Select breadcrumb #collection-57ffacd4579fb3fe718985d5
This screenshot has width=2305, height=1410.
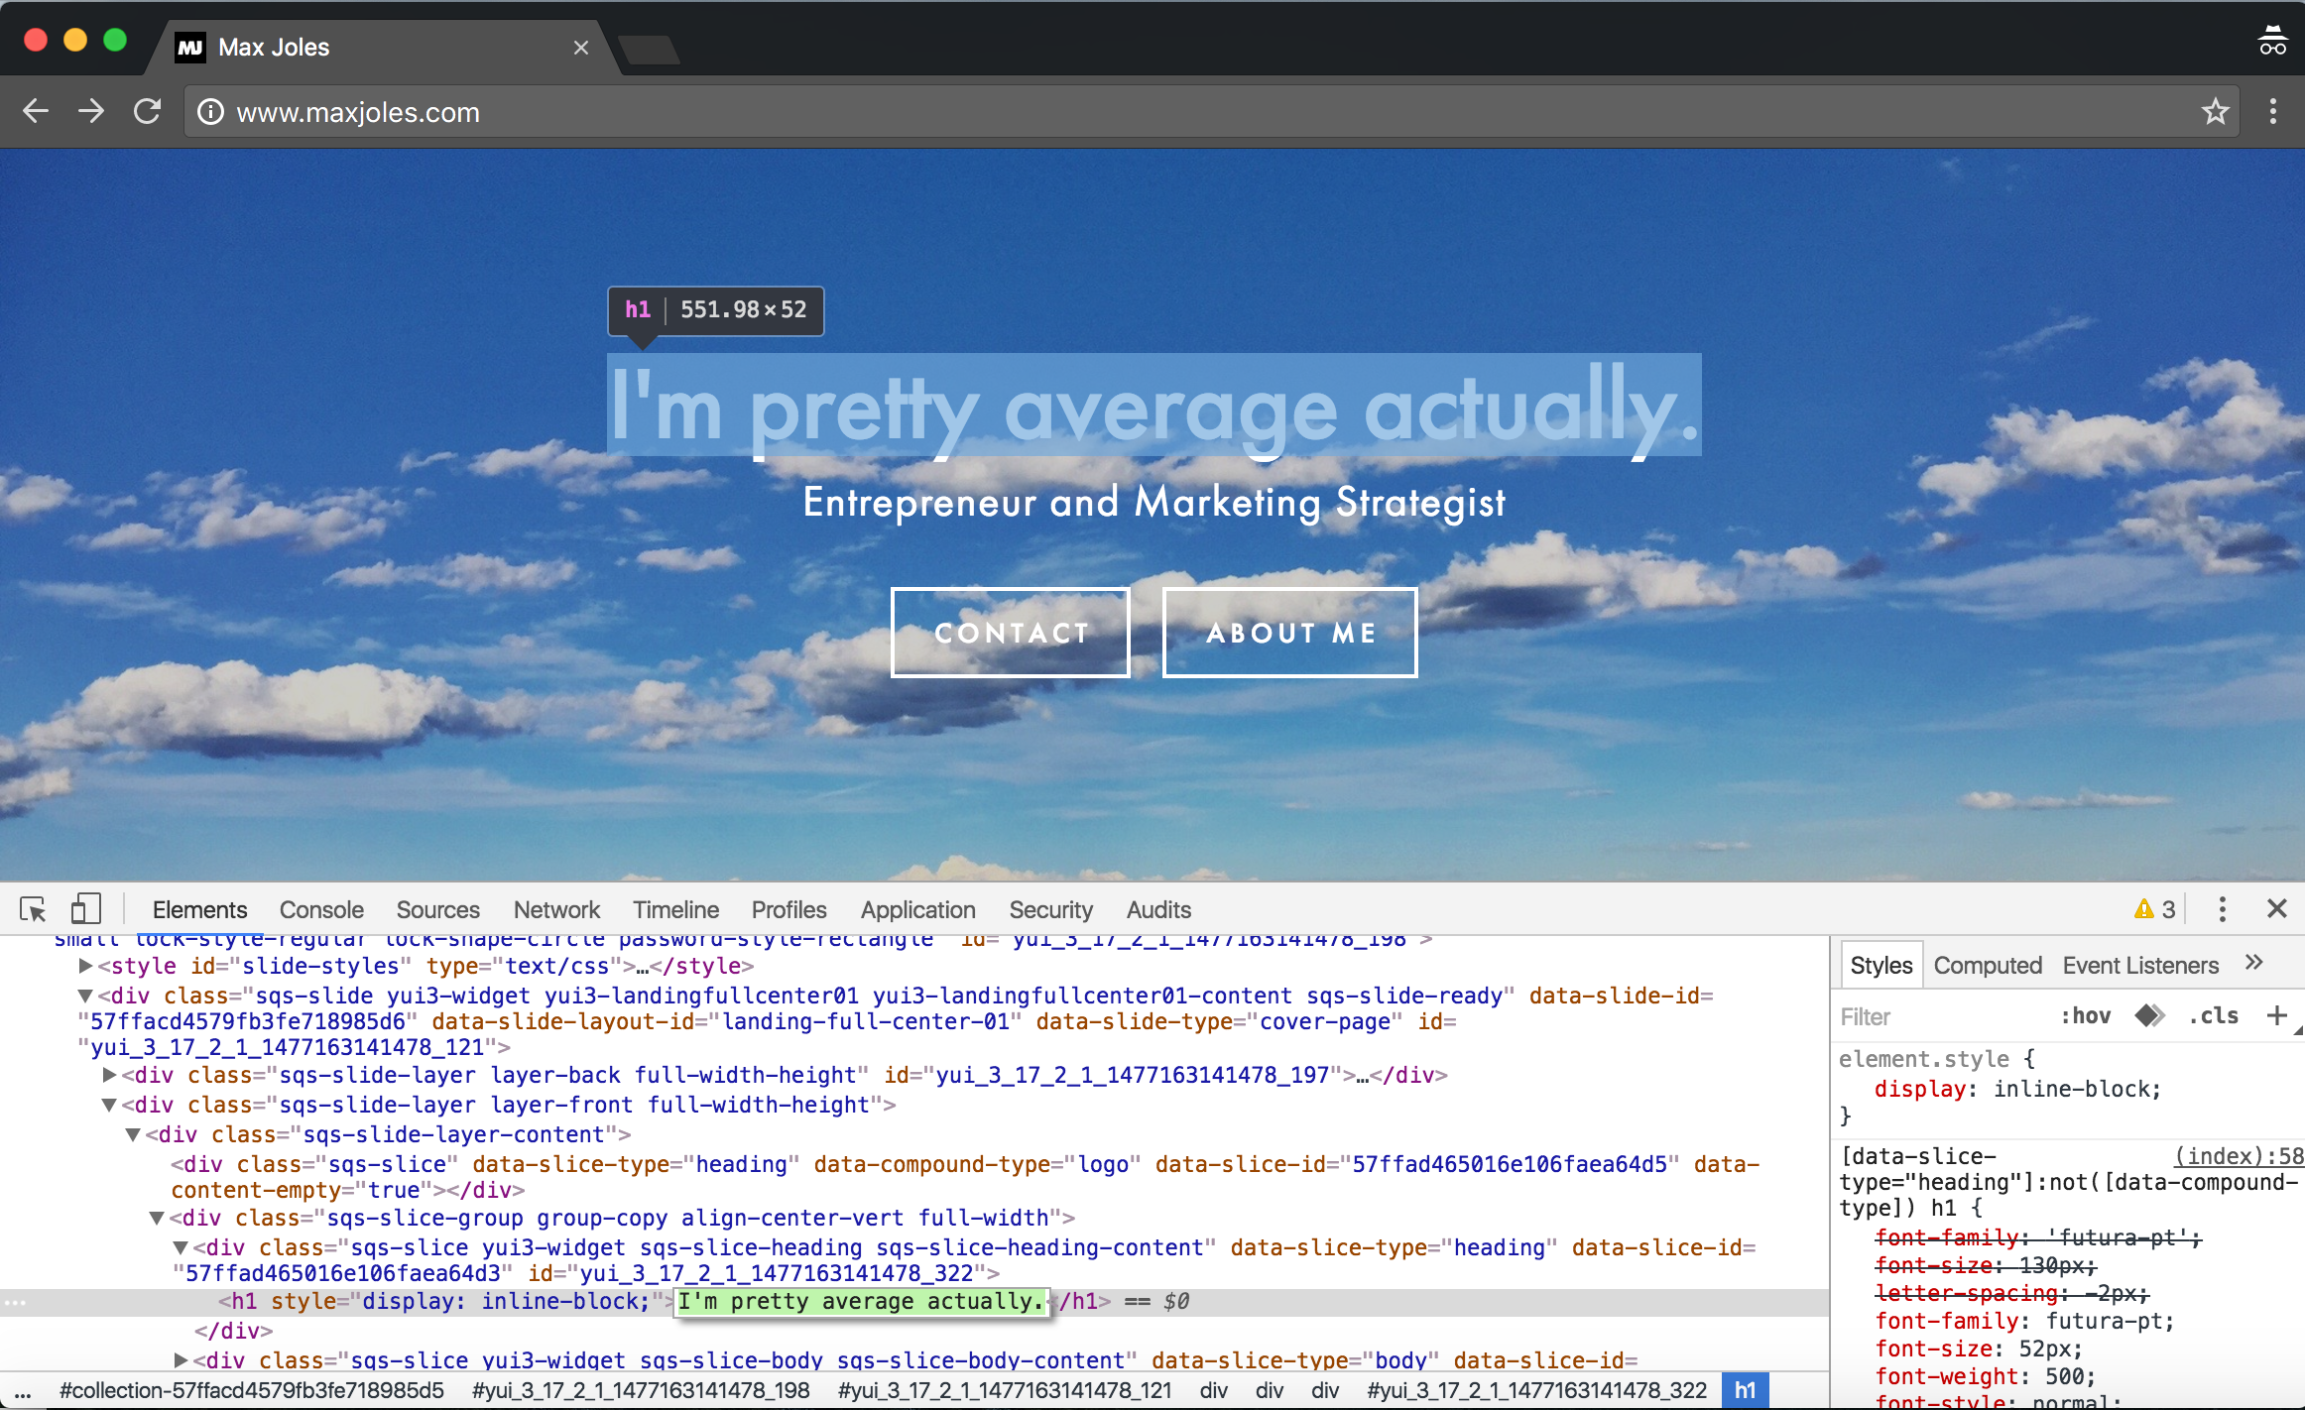coord(252,1390)
